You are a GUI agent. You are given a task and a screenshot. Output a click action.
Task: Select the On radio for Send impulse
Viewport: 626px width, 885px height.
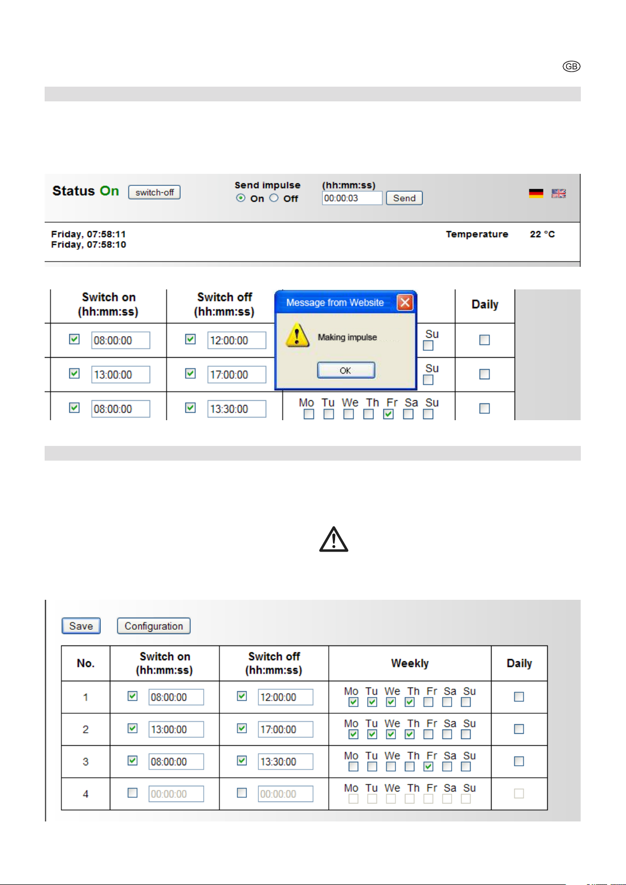(241, 198)
